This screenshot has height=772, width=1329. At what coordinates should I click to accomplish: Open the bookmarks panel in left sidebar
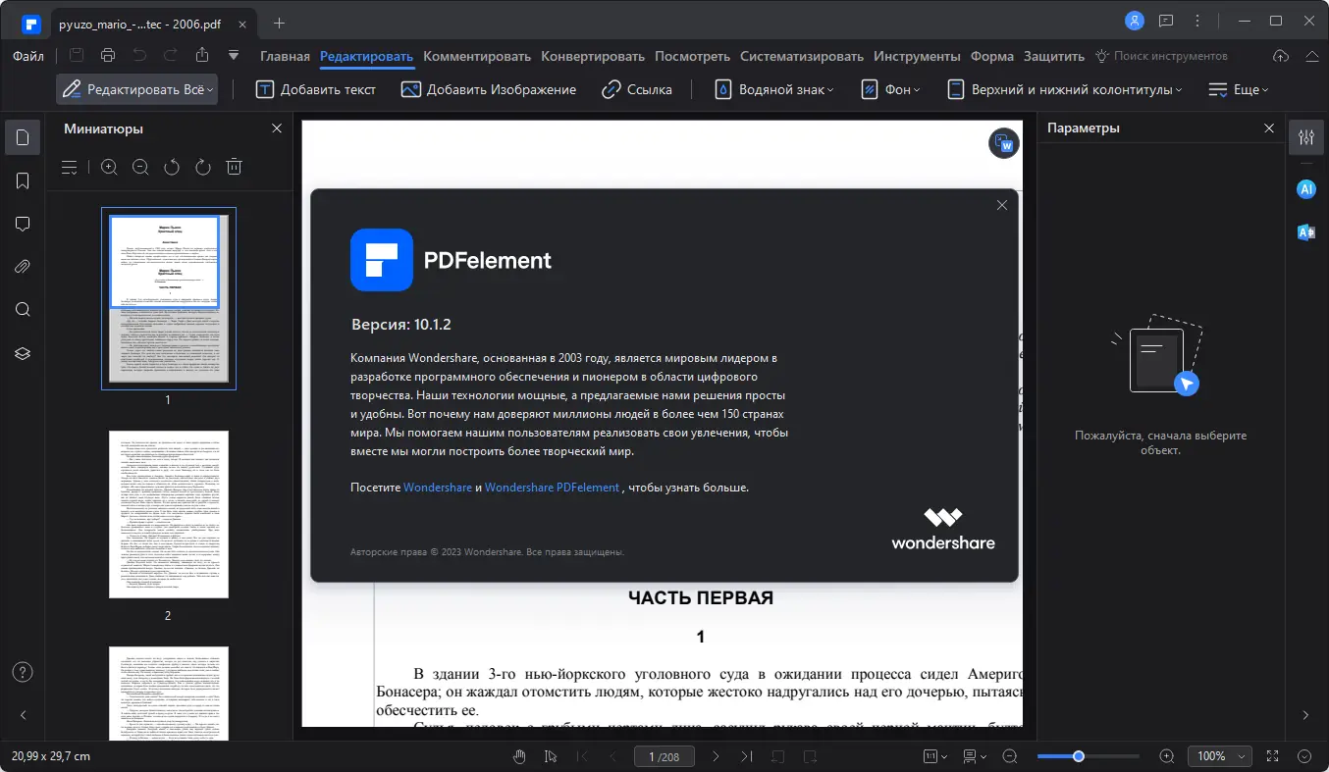pyautogui.click(x=23, y=180)
